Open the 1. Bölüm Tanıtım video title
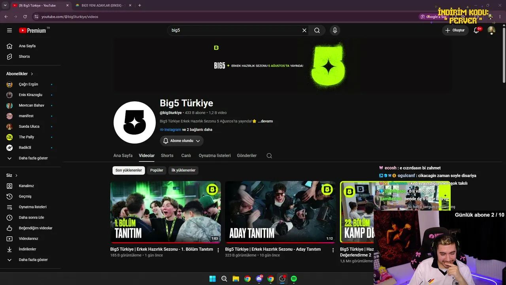Screen dimensions: 506x285 pos(162,249)
